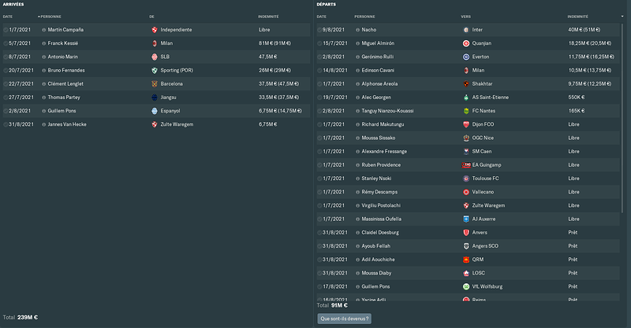Click the Inter badge next to Nacho
This screenshot has height=328, width=631.
(466, 30)
